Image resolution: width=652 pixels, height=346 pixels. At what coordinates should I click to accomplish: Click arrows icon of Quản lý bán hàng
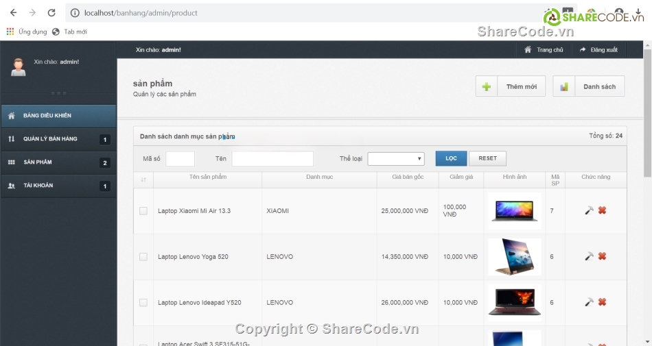click(12, 139)
